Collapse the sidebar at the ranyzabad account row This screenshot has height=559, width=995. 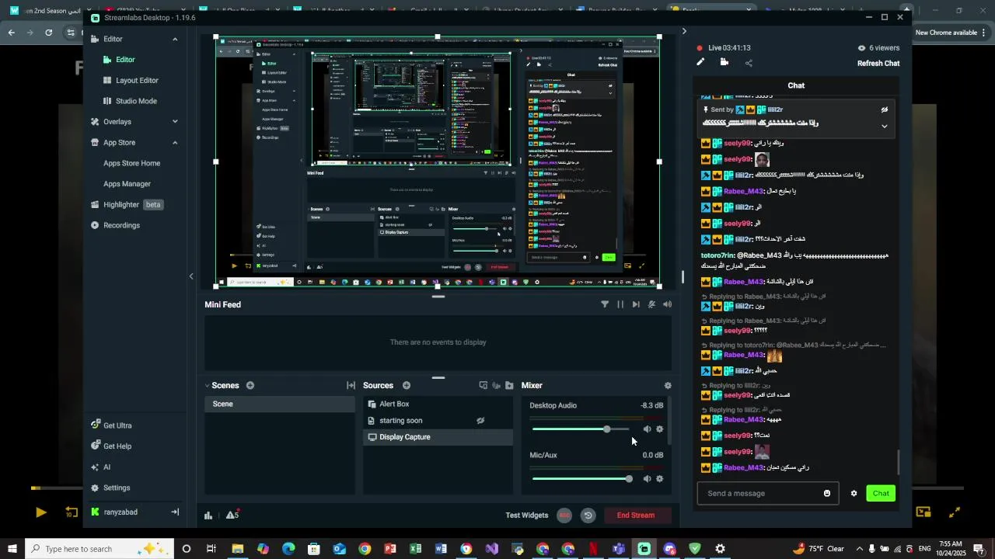click(x=175, y=512)
